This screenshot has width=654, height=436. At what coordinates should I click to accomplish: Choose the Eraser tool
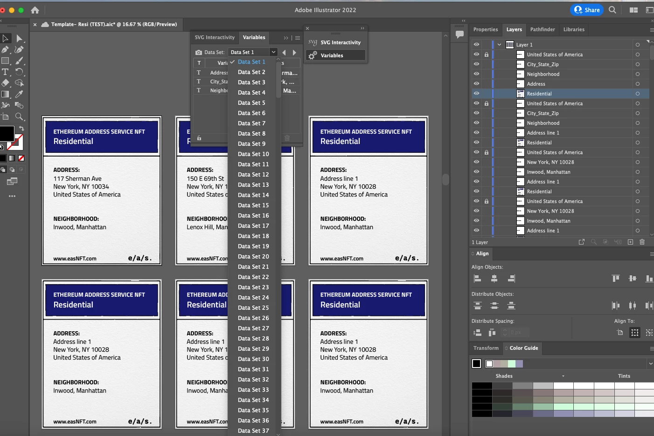click(6, 83)
